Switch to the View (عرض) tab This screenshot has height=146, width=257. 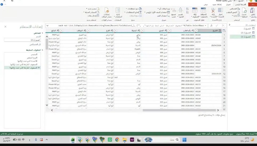point(206,5)
